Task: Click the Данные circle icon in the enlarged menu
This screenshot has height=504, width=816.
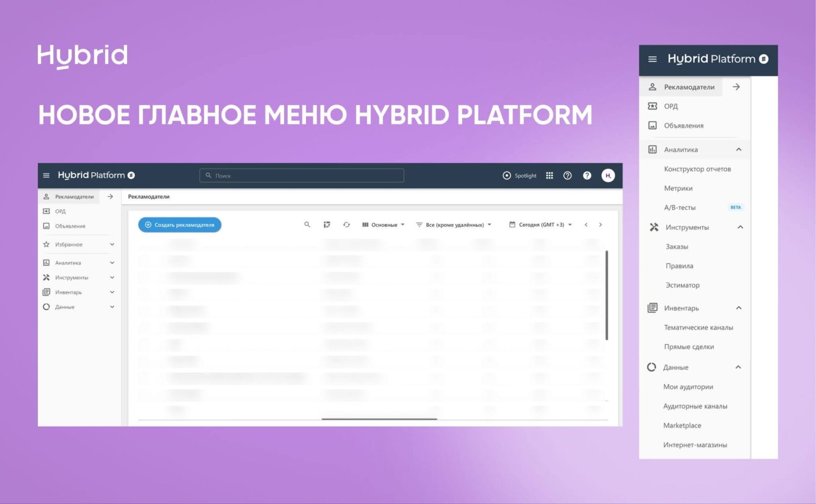Action: coord(651,367)
